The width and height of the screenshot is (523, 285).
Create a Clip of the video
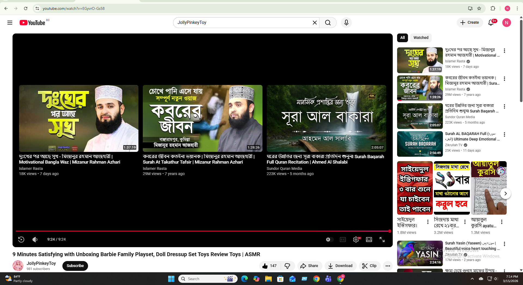click(x=369, y=266)
